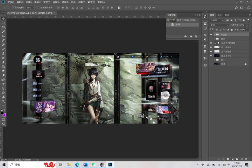The height and width of the screenshot is (168, 252).
Task: Click the foreground color swatch
Action: [x=2, y=113]
